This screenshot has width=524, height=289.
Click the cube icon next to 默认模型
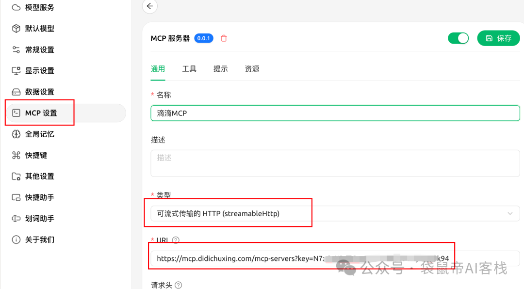(x=16, y=29)
